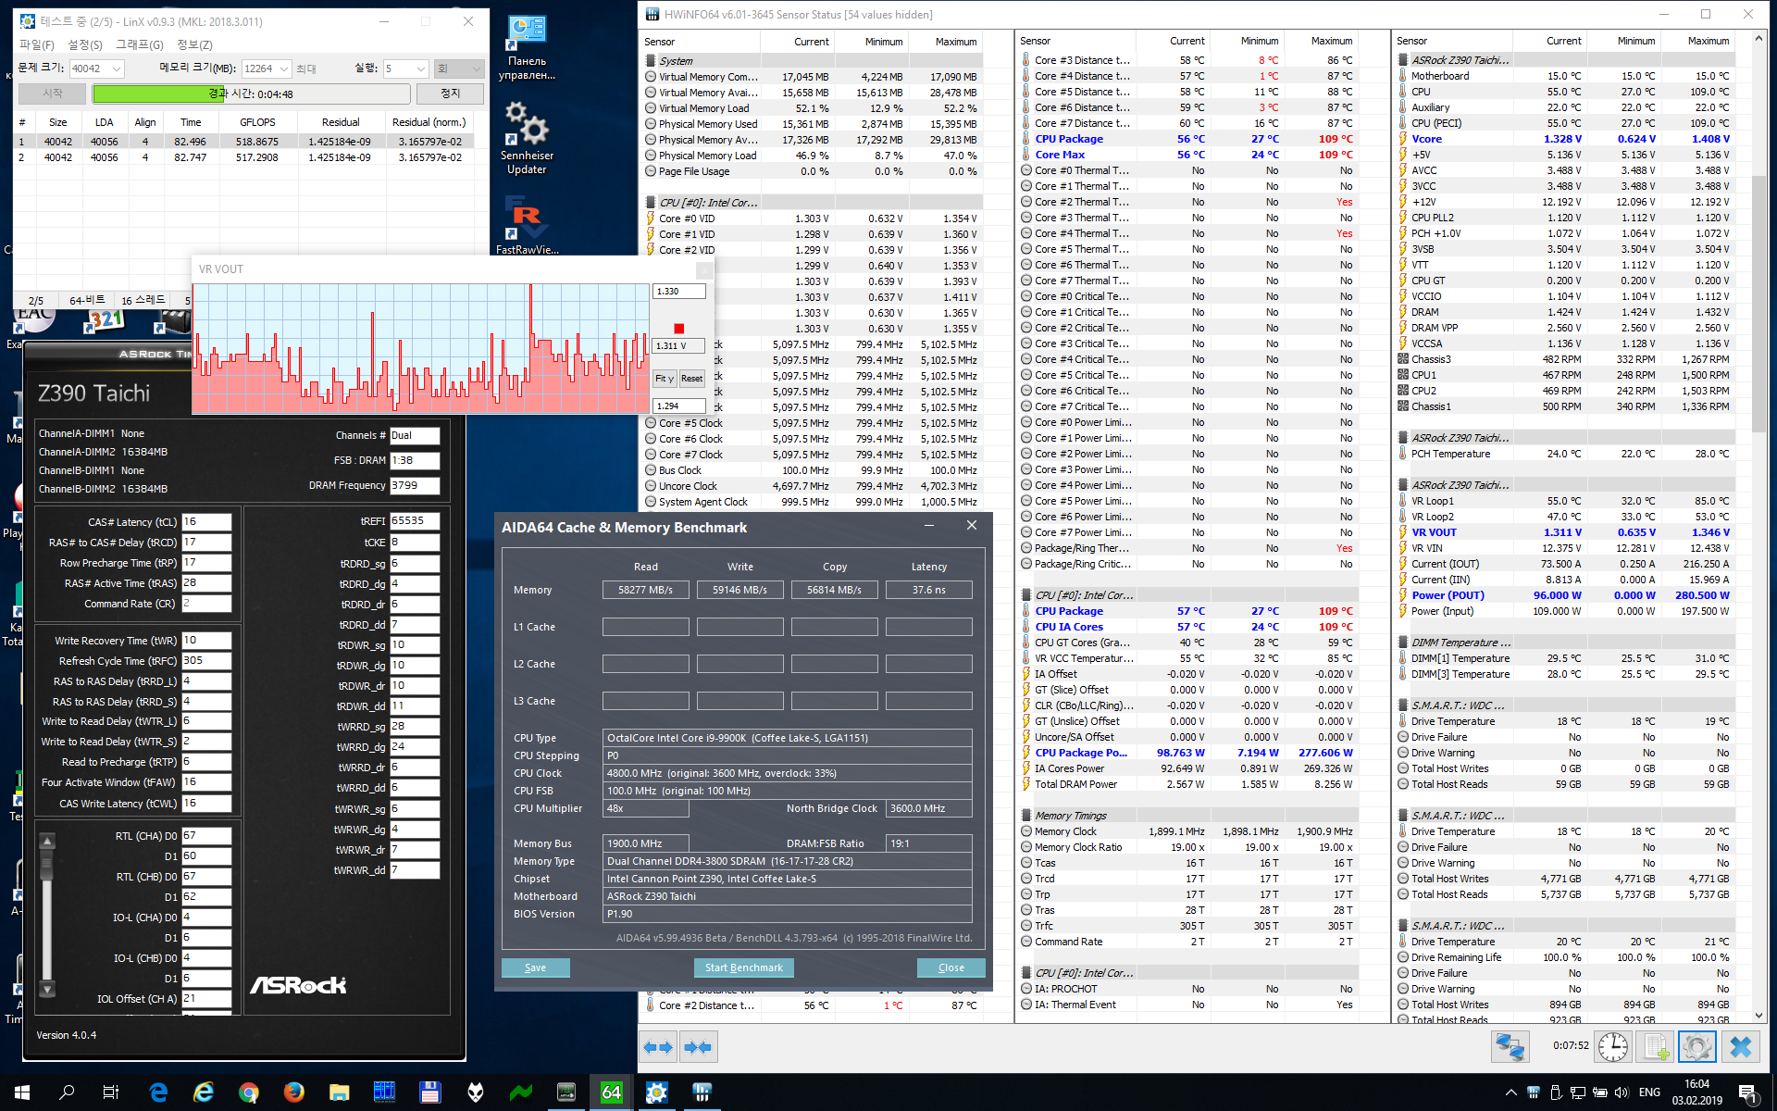The height and width of the screenshot is (1111, 1777).
Task: Click the red color square in VR VOUT graph
Action: point(679,329)
